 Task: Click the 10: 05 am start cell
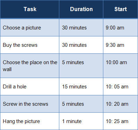click(x=120, y=87)
